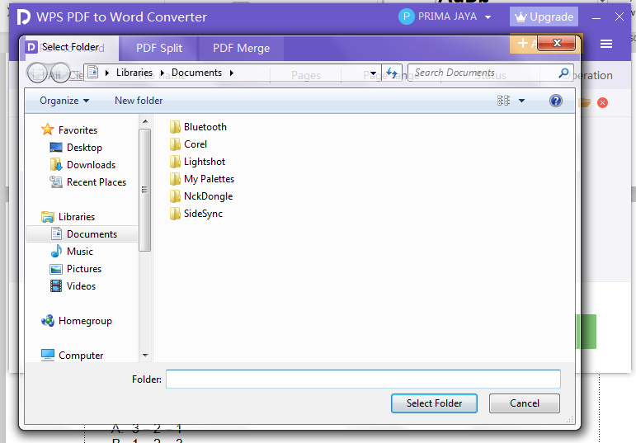636x443 pixels.
Task: Select the Lightshot folder
Action: tap(197, 162)
